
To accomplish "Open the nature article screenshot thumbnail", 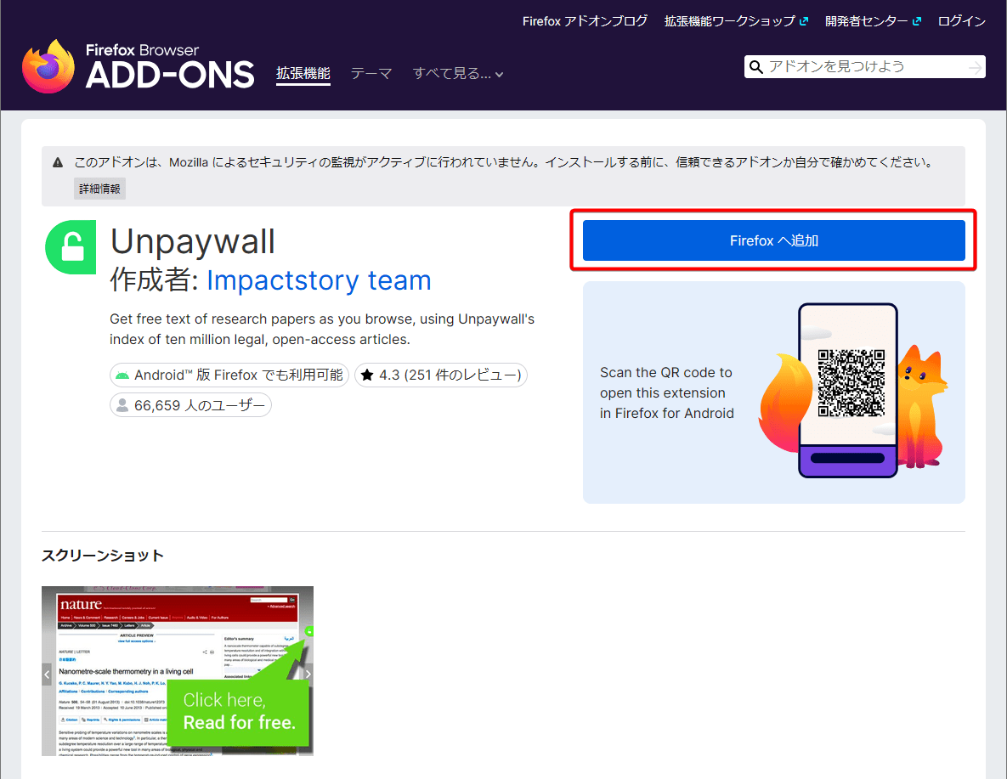I will (x=178, y=671).
